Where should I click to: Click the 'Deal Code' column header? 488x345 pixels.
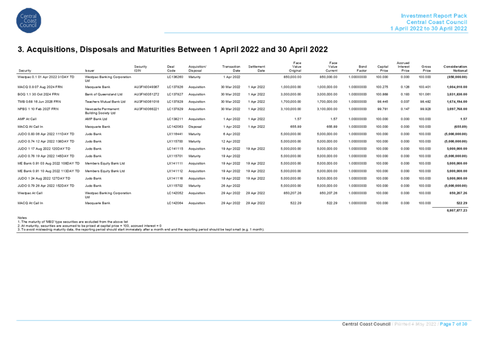pyautogui.click(x=171, y=69)
